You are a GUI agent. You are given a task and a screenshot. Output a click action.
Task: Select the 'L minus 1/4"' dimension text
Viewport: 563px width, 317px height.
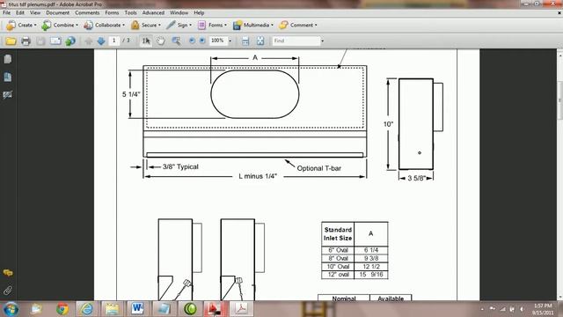tap(258, 176)
